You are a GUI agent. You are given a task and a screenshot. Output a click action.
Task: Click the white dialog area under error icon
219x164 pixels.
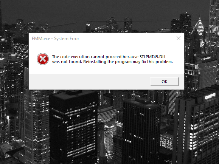point(43,69)
